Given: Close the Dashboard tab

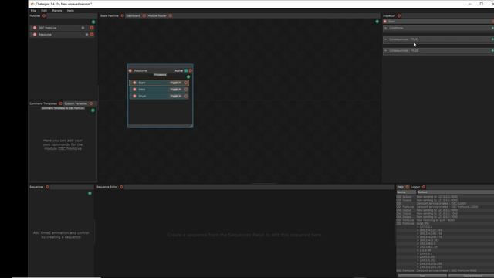Looking at the screenshot, I should (144, 15).
